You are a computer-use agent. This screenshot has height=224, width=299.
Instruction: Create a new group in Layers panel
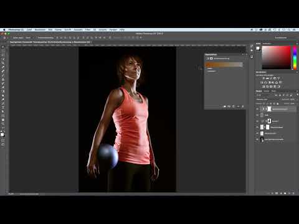[x=285, y=193]
